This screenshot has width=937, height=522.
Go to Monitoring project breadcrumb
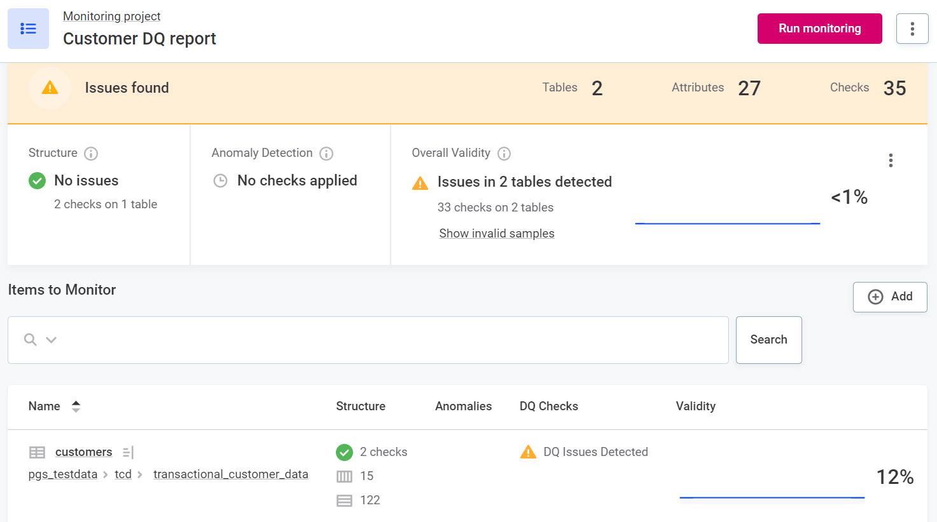coord(111,16)
